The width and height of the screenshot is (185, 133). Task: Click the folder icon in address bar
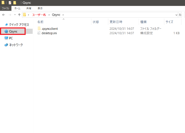24,15
